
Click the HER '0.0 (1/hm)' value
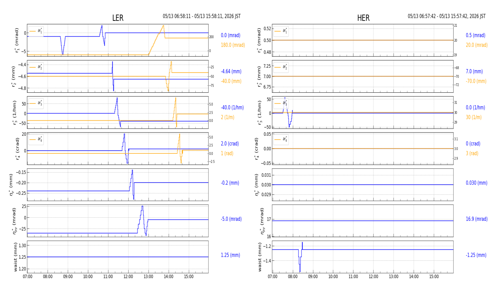pyautogui.click(x=475, y=108)
